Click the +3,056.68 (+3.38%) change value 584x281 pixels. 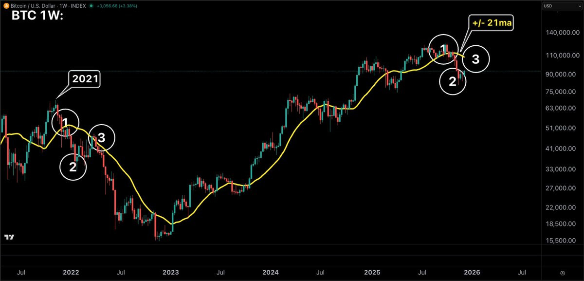[116, 6]
